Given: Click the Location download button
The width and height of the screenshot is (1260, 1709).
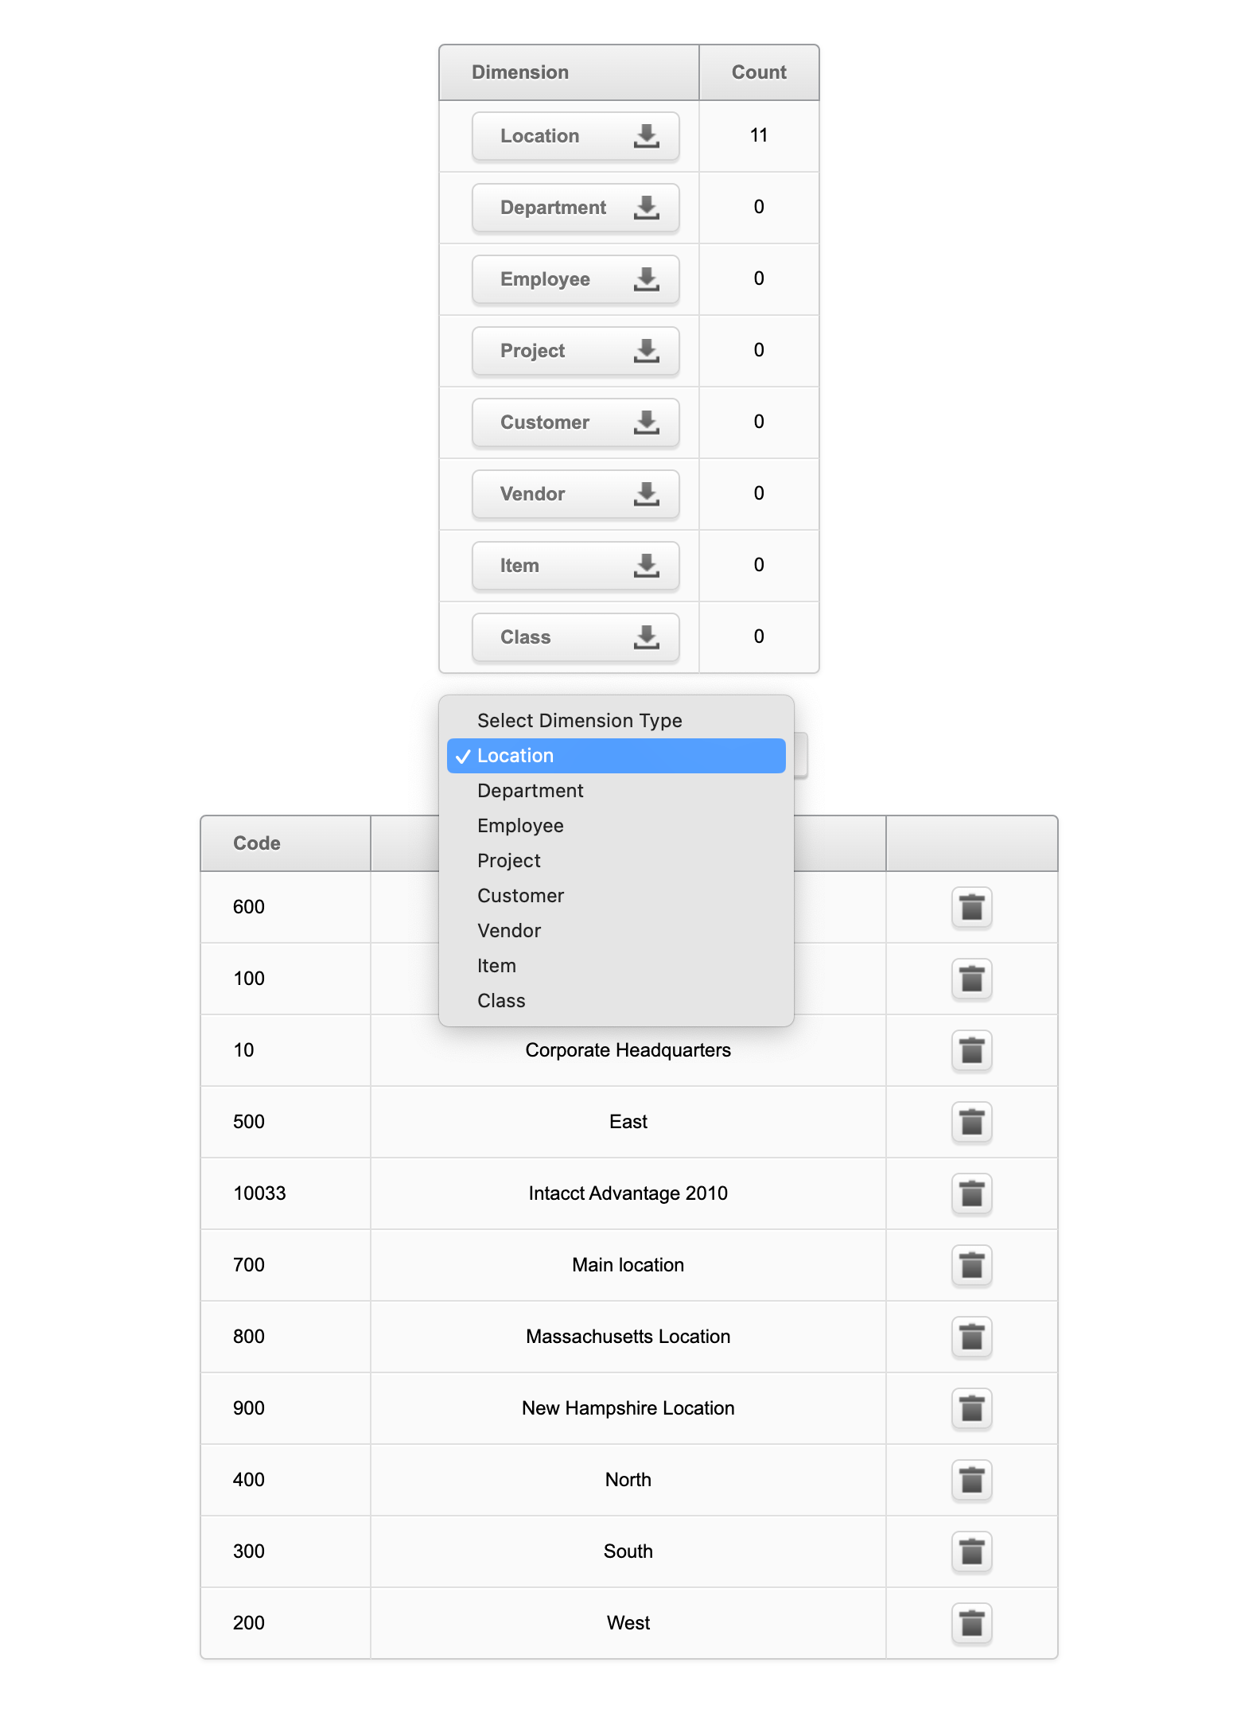Looking at the screenshot, I should (x=575, y=136).
